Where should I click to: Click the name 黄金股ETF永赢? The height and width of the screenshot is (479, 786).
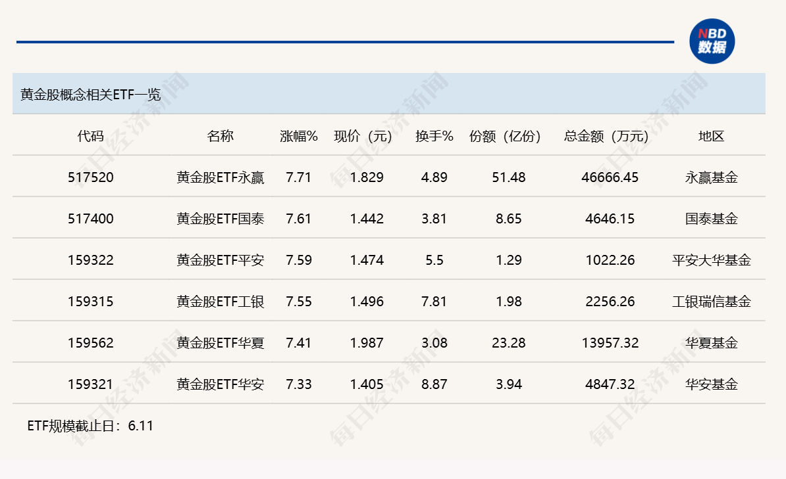pyautogui.click(x=220, y=177)
